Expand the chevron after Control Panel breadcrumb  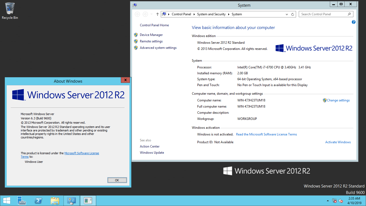[194, 14]
